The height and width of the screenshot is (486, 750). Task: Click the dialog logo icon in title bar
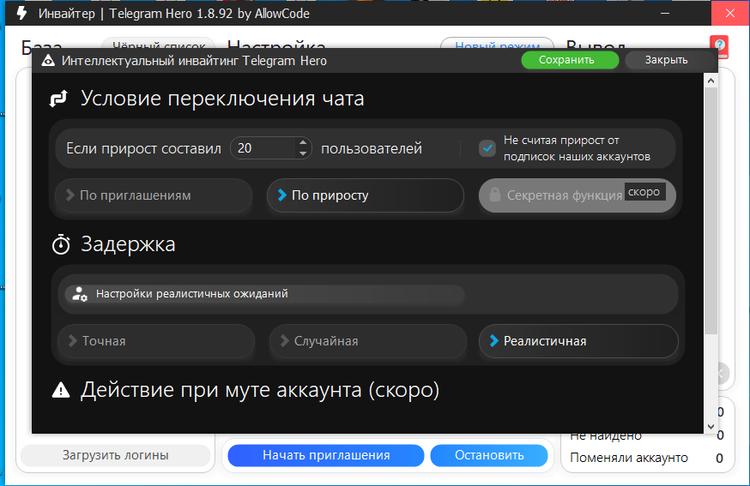pyautogui.click(x=48, y=61)
